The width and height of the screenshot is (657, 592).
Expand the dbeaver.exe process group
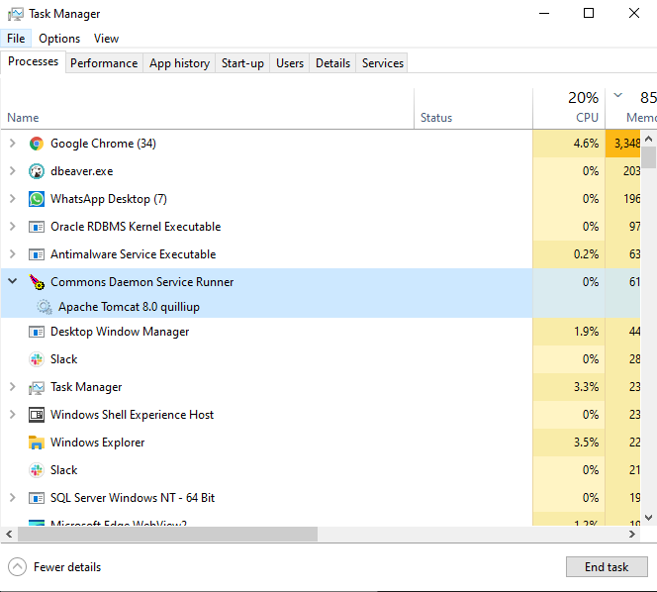coord(13,171)
